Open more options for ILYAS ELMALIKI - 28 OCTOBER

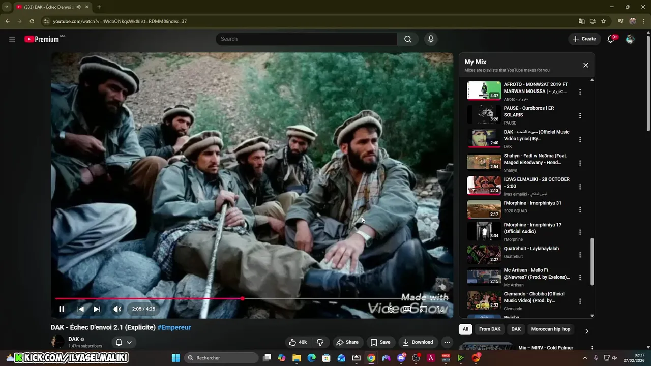(580, 187)
